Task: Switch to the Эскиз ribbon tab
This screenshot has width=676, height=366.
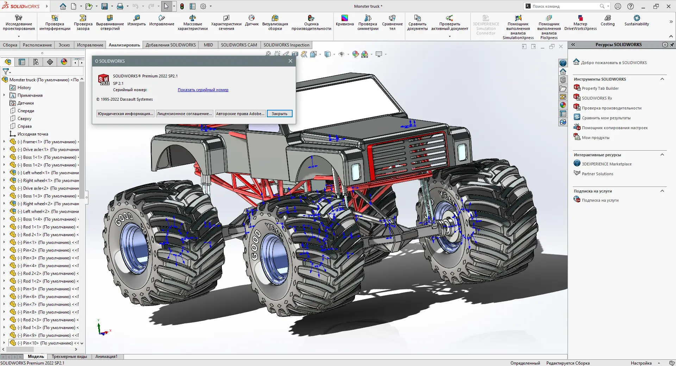Action: coord(64,45)
